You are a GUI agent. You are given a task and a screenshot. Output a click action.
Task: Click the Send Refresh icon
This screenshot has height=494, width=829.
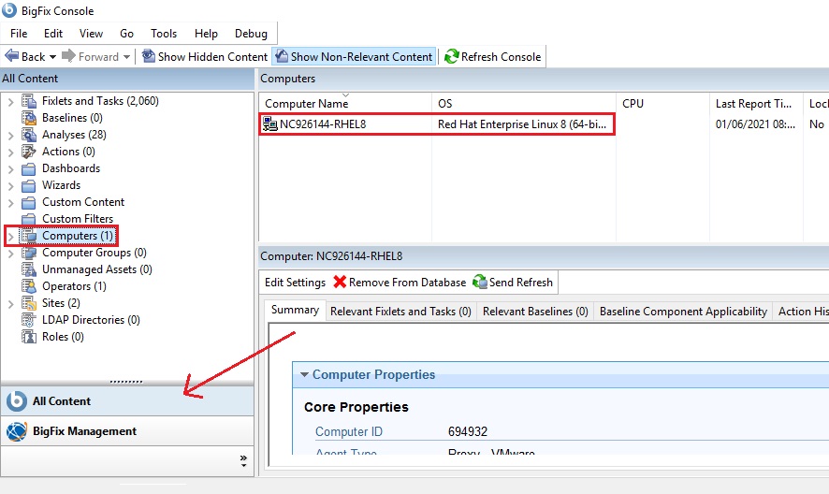[480, 282]
